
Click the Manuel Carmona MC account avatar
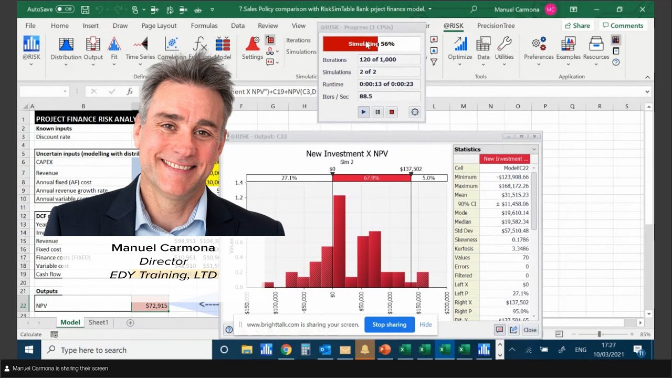[550, 9]
